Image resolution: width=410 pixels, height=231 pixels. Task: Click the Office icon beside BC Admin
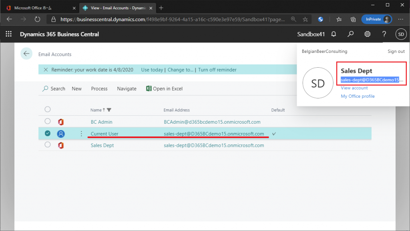click(61, 122)
